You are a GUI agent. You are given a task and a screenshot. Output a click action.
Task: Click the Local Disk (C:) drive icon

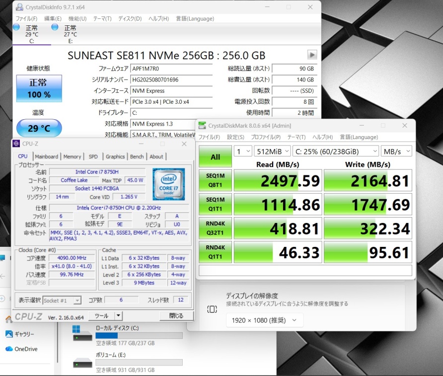coord(82,333)
